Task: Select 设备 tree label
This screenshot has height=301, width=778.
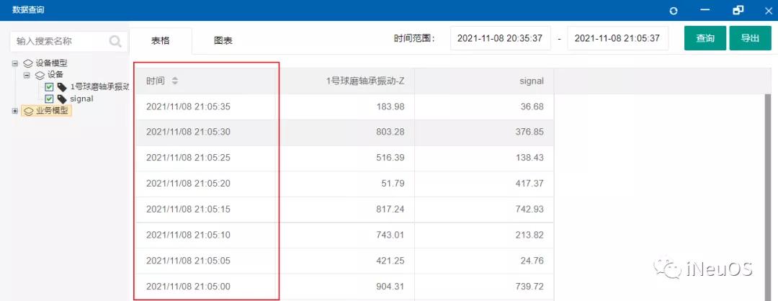Action: coord(55,76)
